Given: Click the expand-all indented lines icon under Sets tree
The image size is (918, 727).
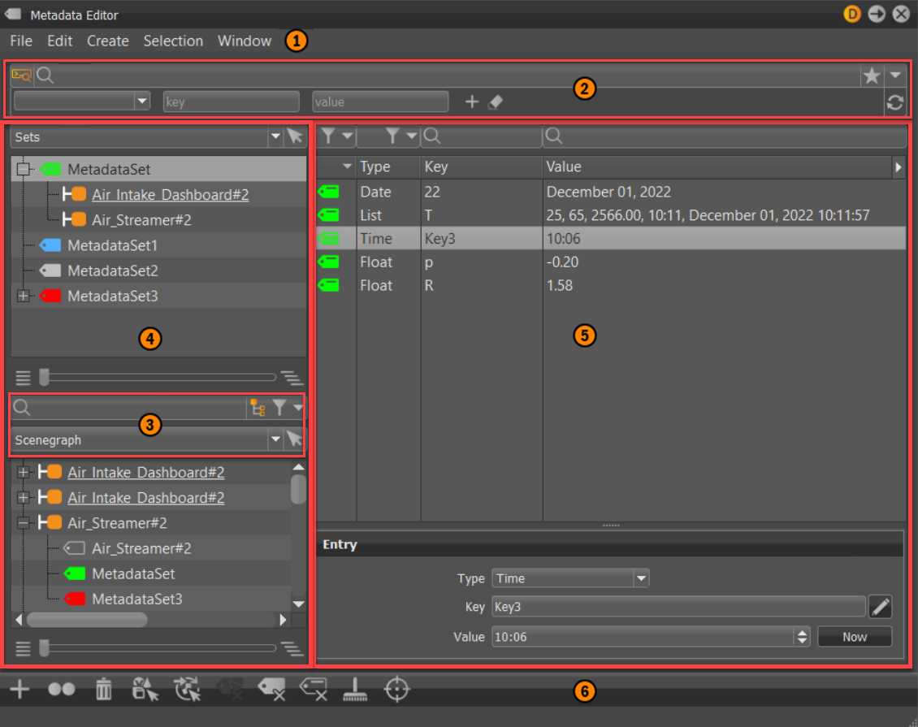Looking at the screenshot, I should (292, 378).
